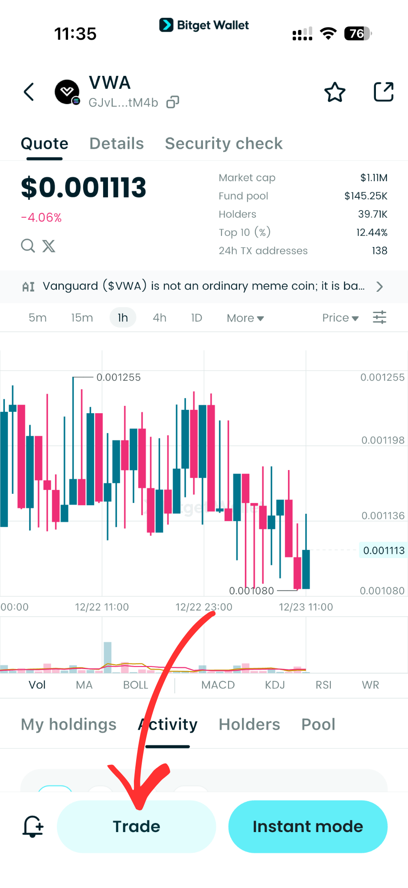Open VWA's X (Twitter) profile

coord(49,246)
